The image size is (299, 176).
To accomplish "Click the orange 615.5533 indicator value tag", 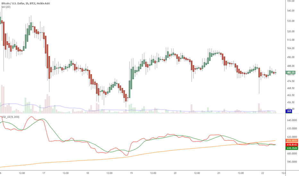I will 292,140.
